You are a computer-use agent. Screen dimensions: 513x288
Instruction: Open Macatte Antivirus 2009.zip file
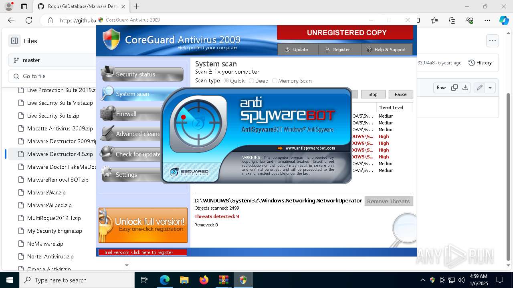(60, 128)
